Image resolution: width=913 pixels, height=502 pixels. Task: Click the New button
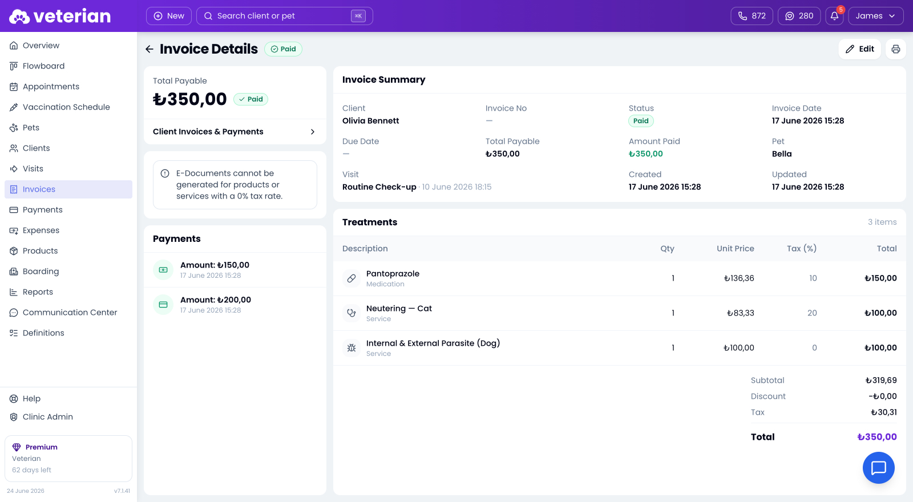(x=169, y=16)
